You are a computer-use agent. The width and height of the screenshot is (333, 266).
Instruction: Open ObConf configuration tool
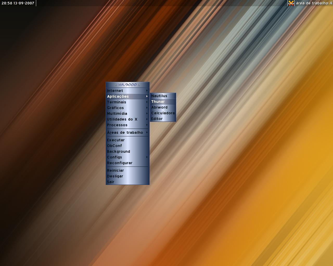point(127,146)
